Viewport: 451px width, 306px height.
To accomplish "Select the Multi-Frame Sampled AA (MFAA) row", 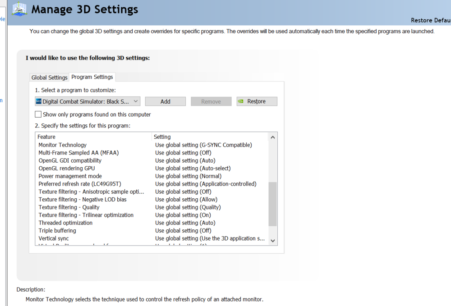I will tap(152, 153).
